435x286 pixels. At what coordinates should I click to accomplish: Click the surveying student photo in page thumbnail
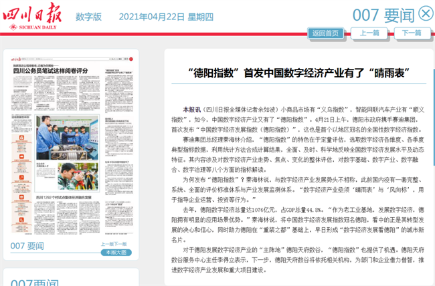[78, 176]
